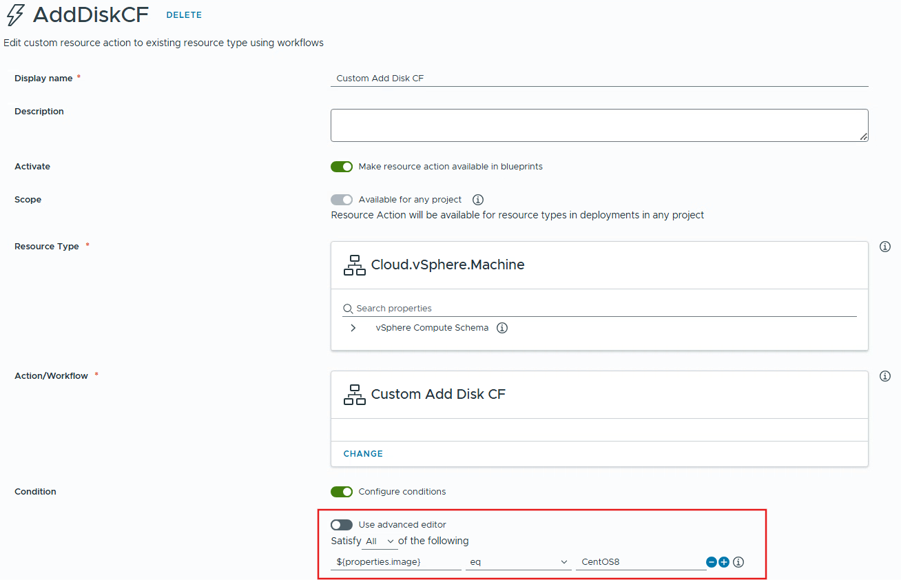The width and height of the screenshot is (901, 580).
Task: Disable the Configure conditions toggle
Action: click(x=342, y=492)
